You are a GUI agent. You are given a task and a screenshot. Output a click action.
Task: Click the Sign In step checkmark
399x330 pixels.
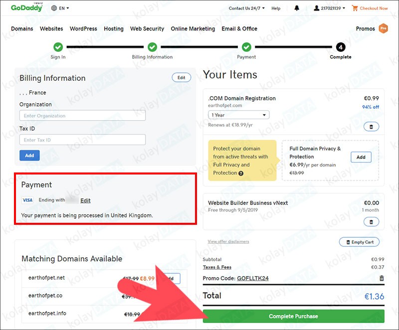pos(58,47)
